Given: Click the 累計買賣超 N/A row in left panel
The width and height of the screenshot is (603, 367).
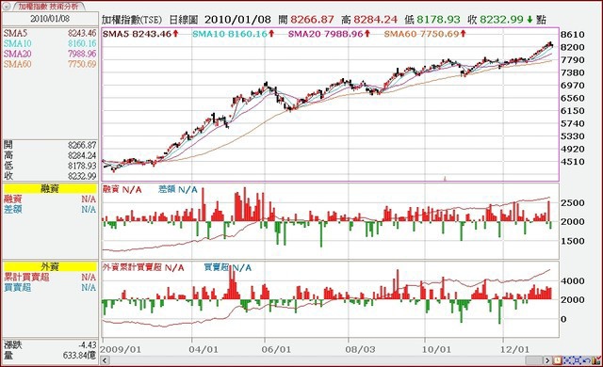Looking at the screenshot, I should click(50, 277).
